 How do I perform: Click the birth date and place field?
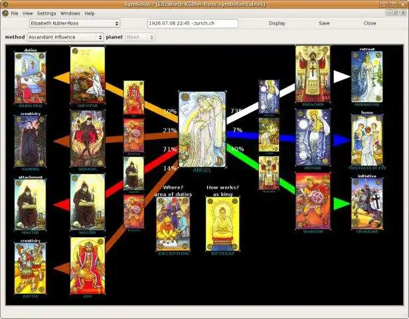[x=193, y=23]
